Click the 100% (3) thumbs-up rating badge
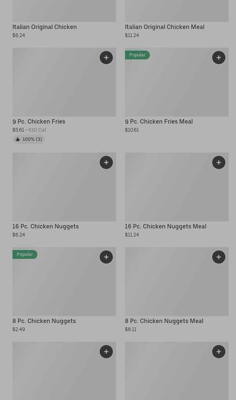236x400 pixels. (x=29, y=139)
